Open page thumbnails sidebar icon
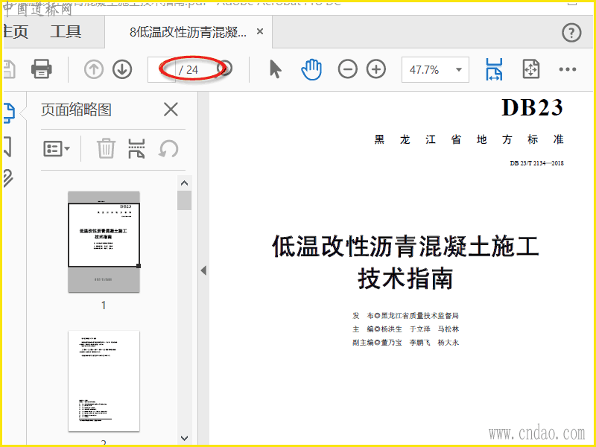 coord(8,113)
